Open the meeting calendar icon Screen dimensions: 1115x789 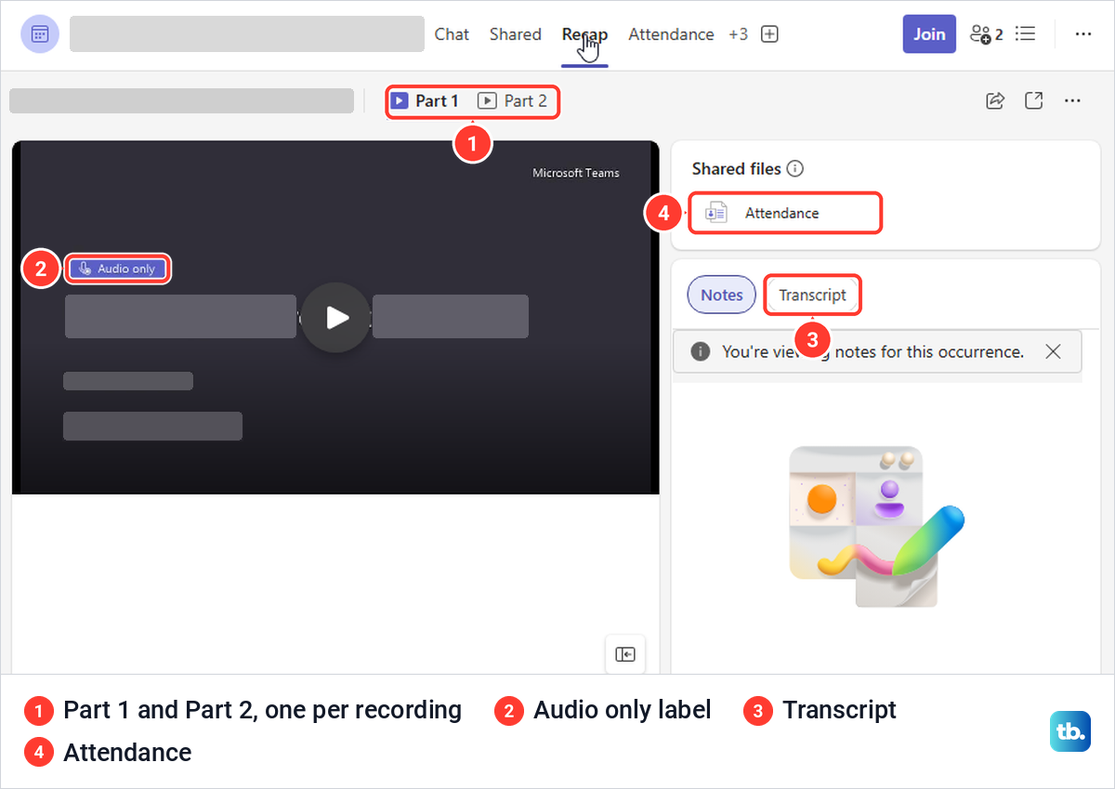(40, 34)
